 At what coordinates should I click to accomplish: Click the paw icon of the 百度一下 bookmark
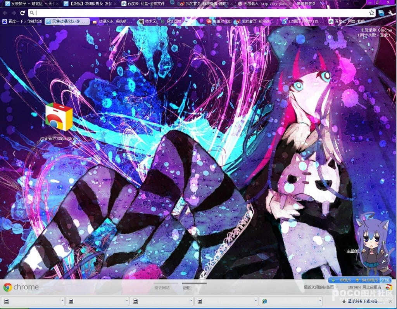5,22
